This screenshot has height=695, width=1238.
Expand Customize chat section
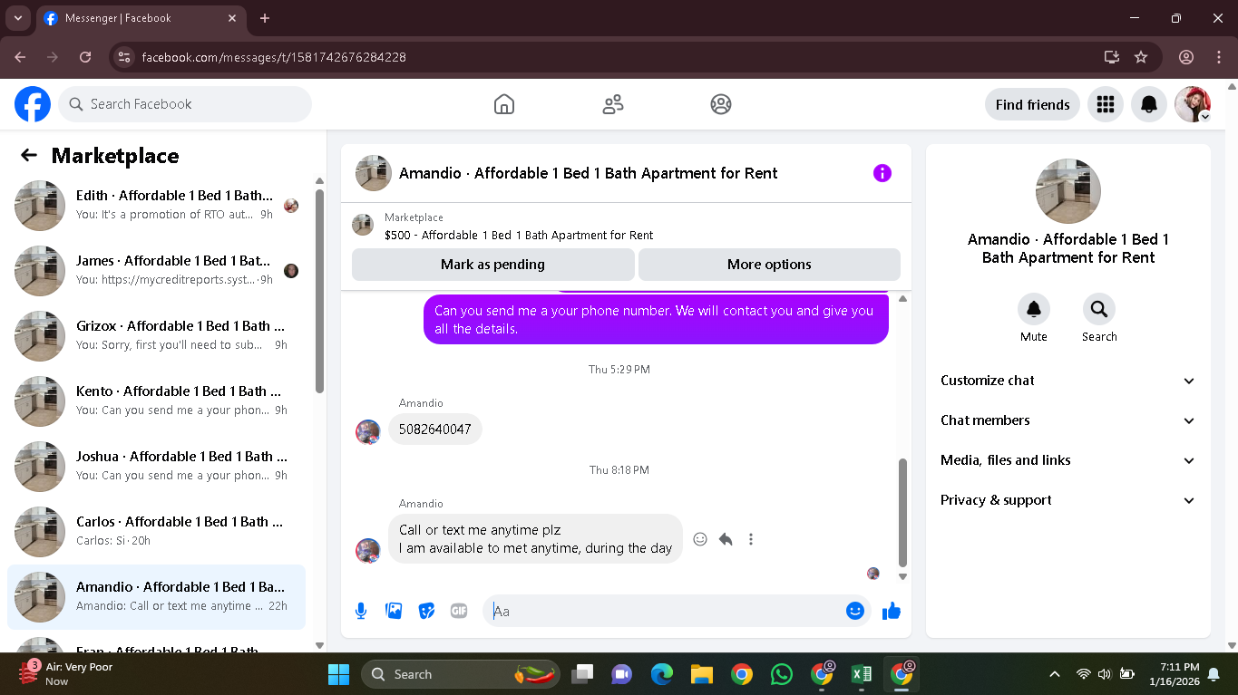[1068, 381]
